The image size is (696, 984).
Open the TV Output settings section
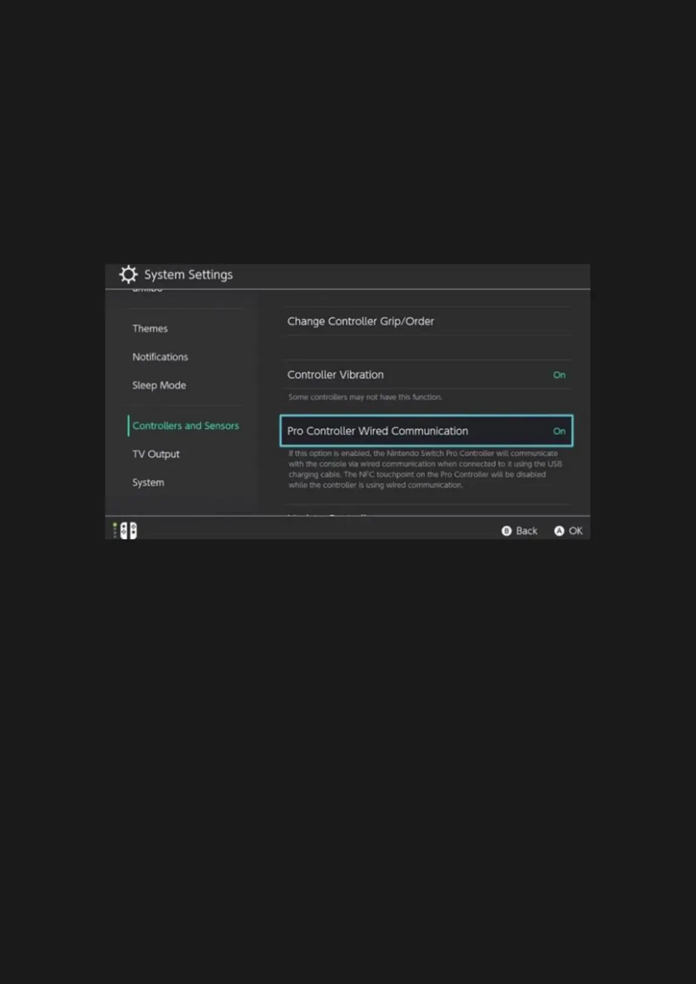click(x=155, y=454)
